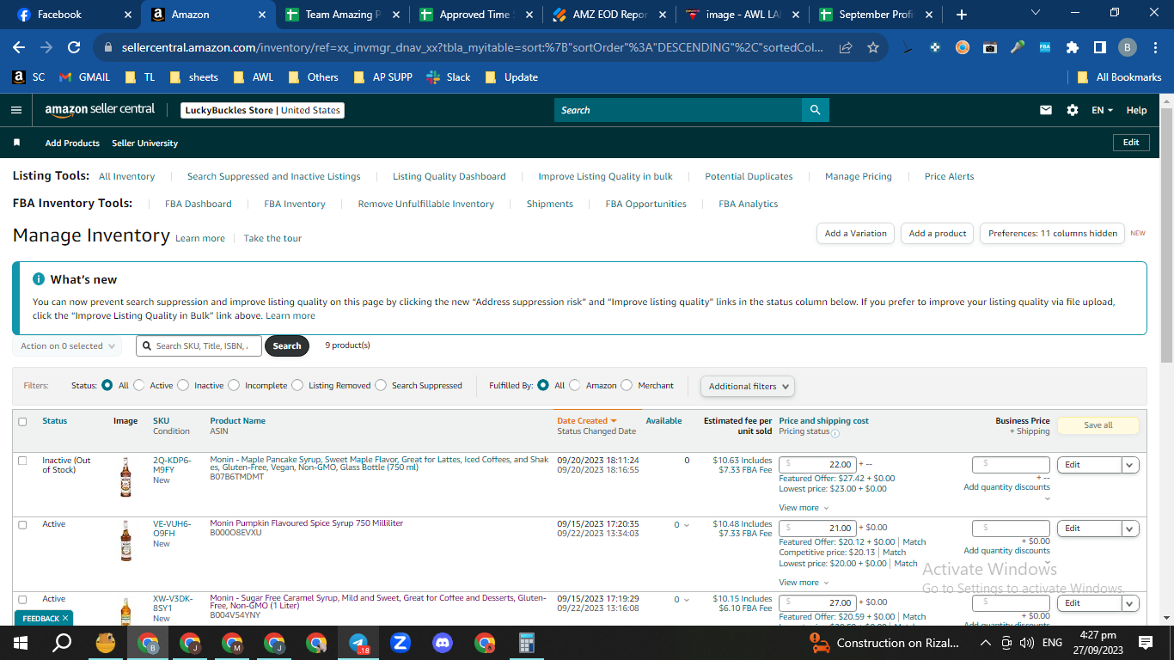Screen dimensions: 1174x660
Task: Expand Edit dropdown arrow for Maple Pancake Syrup
Action: [x=1130, y=465]
